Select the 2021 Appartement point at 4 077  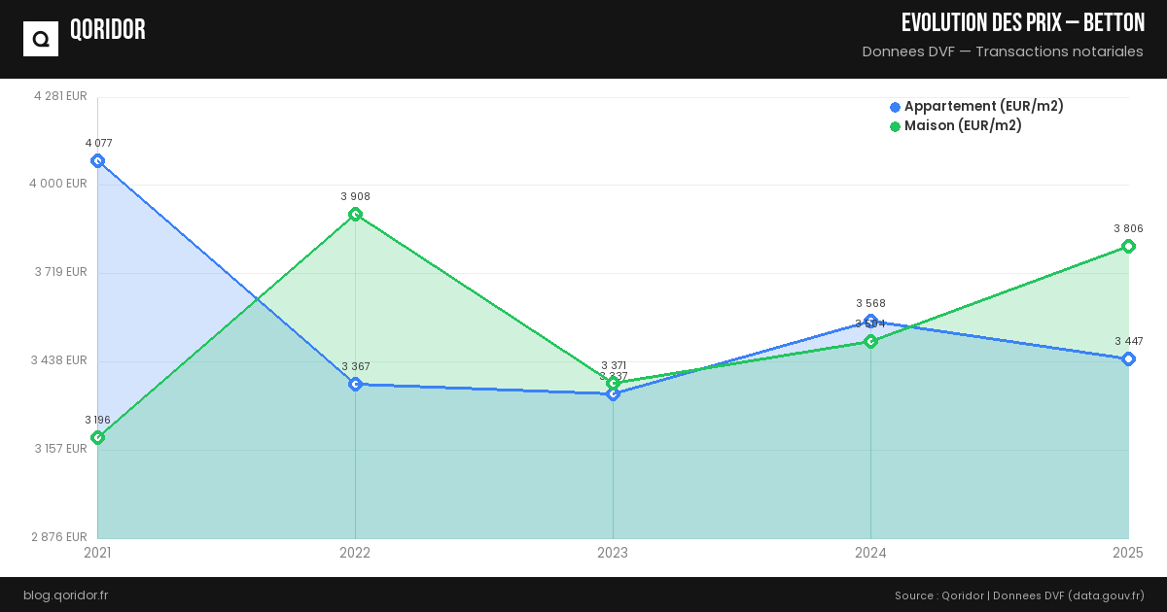[x=97, y=160]
